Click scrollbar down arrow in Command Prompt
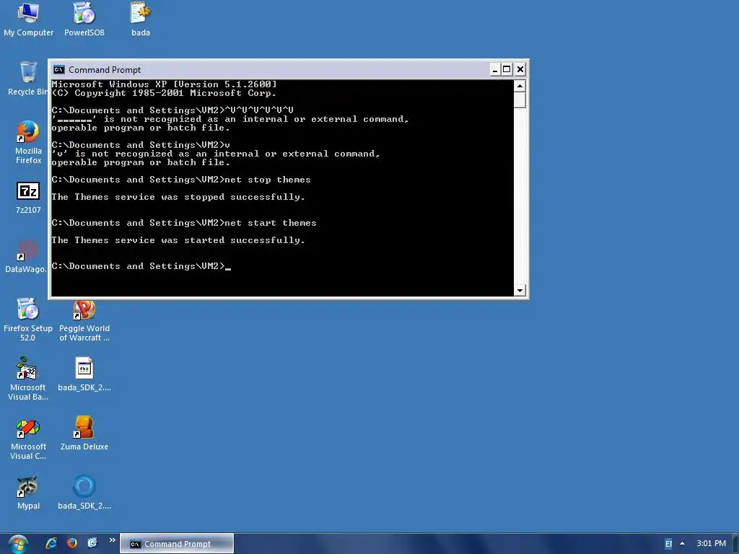739x554 pixels. coord(520,290)
